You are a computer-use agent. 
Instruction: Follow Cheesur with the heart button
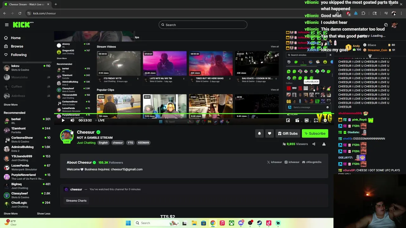270,134
